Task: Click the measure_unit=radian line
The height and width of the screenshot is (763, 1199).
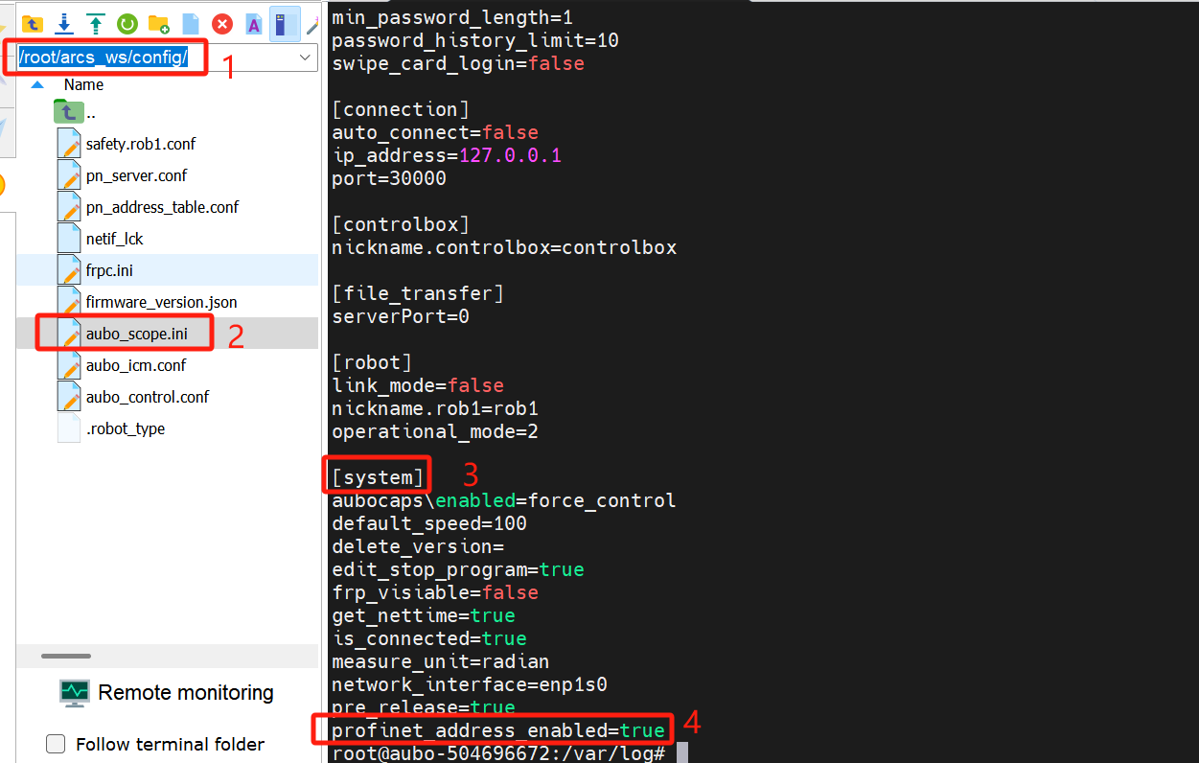Action: tap(441, 661)
